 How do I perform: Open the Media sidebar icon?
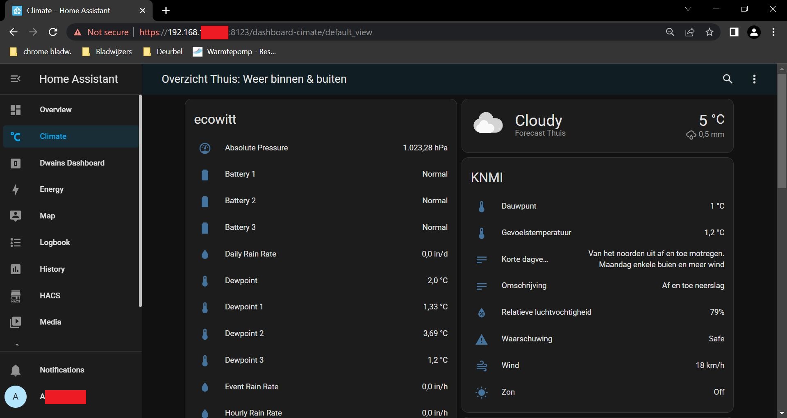tap(16, 322)
